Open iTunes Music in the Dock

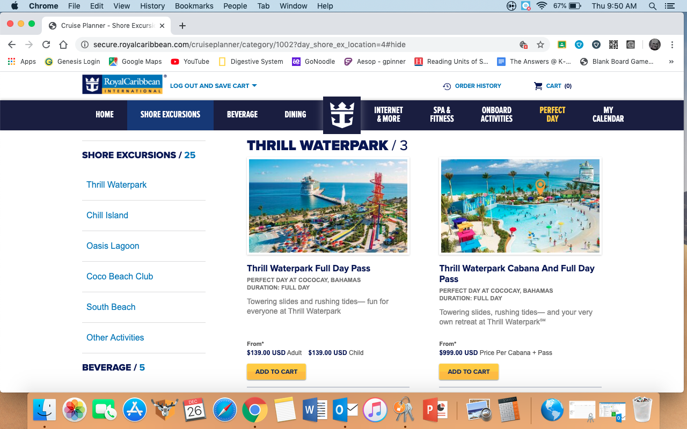375,410
